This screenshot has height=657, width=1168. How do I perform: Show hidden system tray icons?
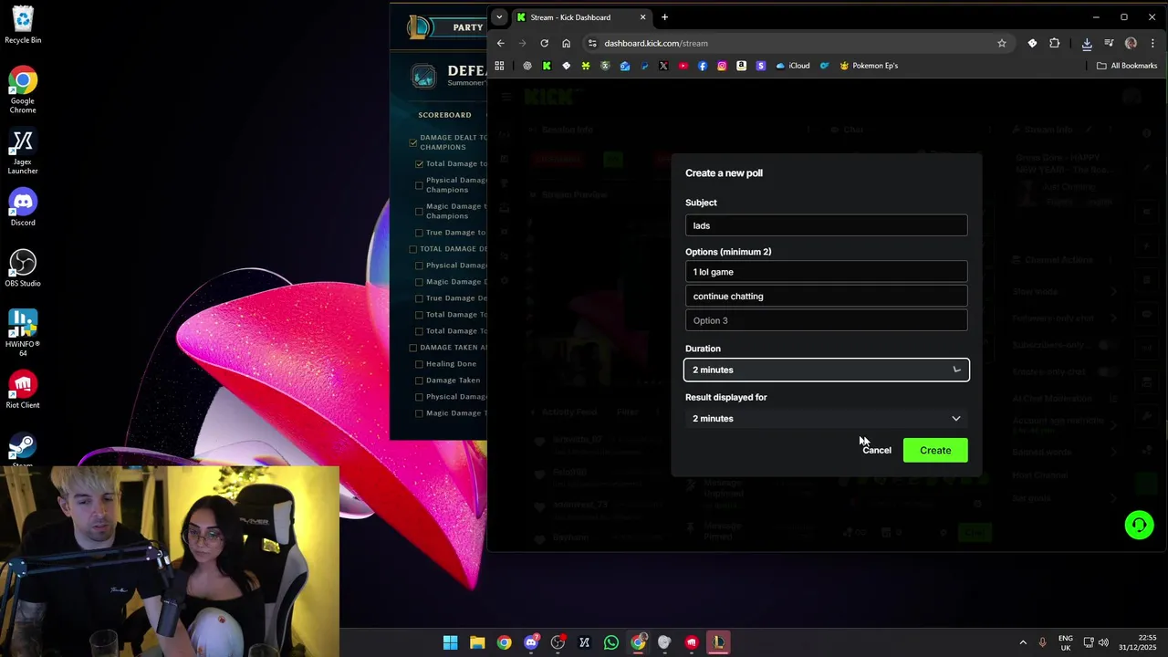point(1022,642)
